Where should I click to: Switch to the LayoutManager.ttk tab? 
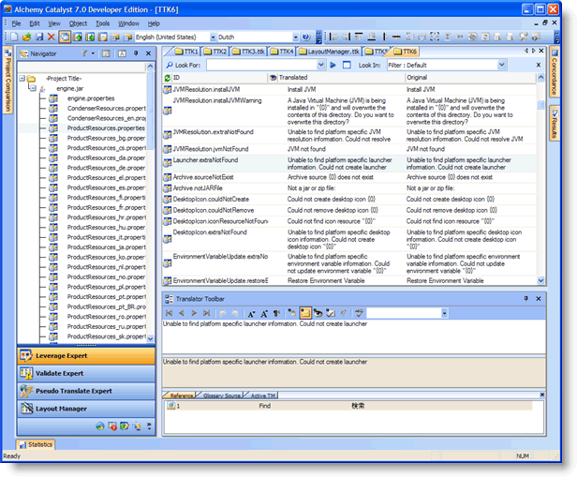330,52
